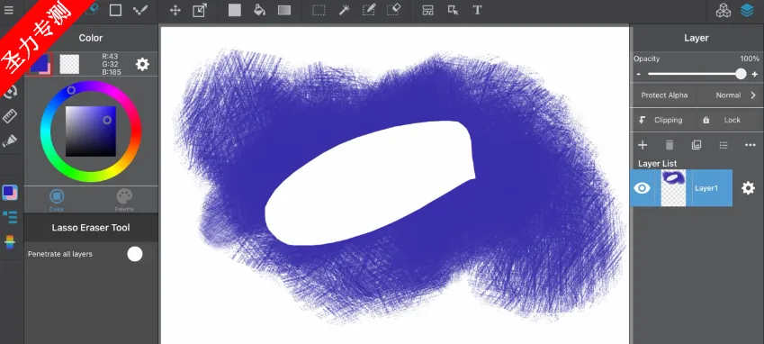Screen dimensions: 764x344
Task: Delete layer with trash icon
Action: [670, 145]
